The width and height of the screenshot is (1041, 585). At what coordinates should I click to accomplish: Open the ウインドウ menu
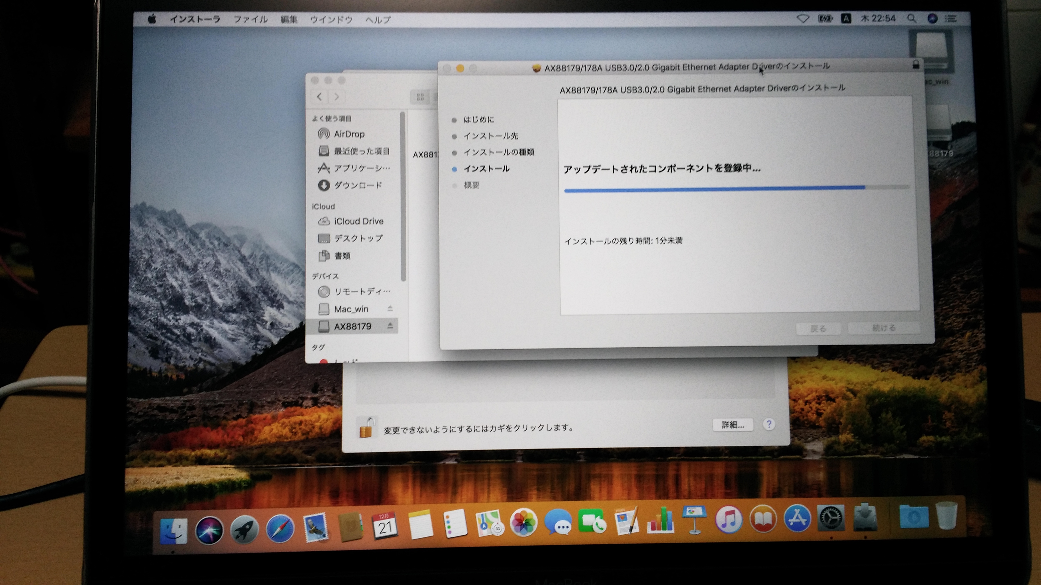click(331, 19)
